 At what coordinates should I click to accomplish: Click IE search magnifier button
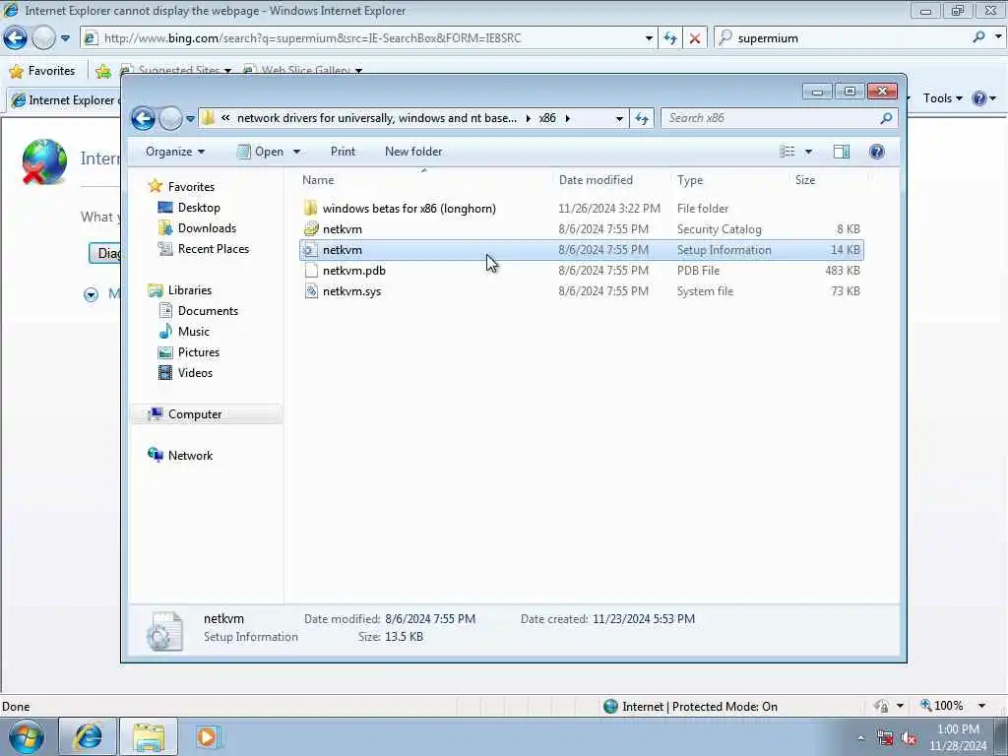[978, 38]
